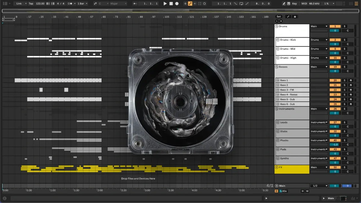Image resolution: width=361 pixels, height=203 pixels.
Task: Open the 1 Bar quantization menu
Action: pyautogui.click(x=82, y=4)
